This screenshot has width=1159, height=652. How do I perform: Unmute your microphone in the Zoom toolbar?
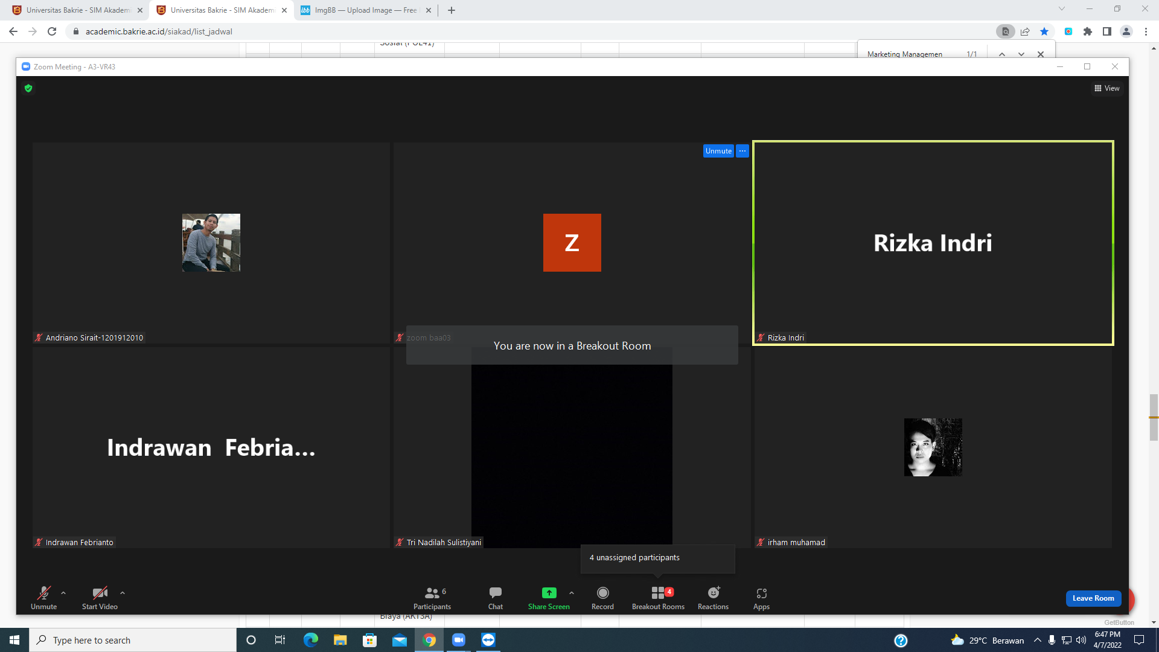(44, 598)
